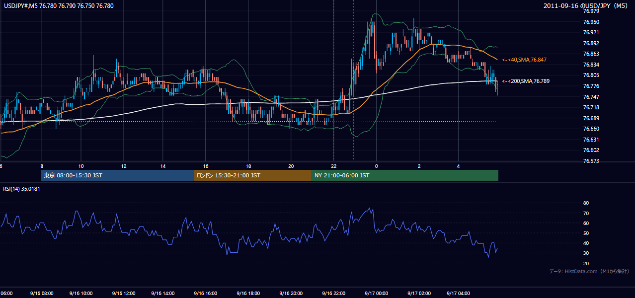Click the 9/16 18:00 time axis label

pyautogui.click(x=249, y=294)
